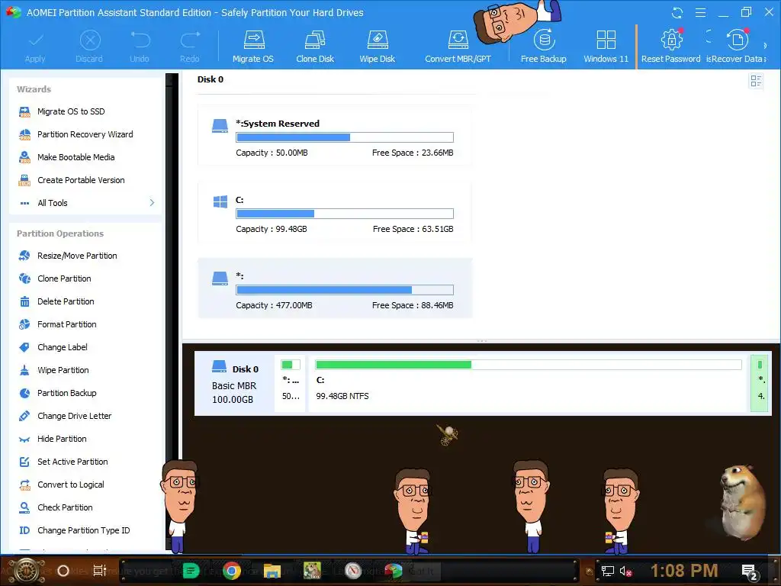This screenshot has width=781, height=586.
Task: Open Google Chrome from taskbar
Action: (x=232, y=571)
